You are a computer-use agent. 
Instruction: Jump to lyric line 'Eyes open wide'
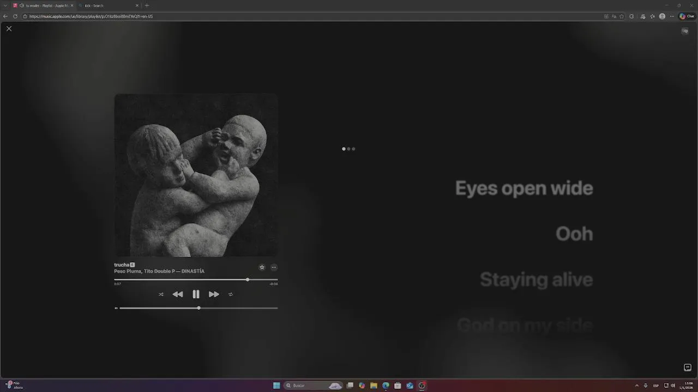[523, 188]
